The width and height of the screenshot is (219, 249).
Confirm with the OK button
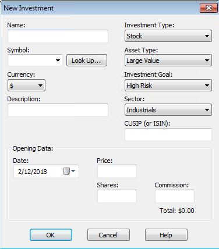pos(51,235)
